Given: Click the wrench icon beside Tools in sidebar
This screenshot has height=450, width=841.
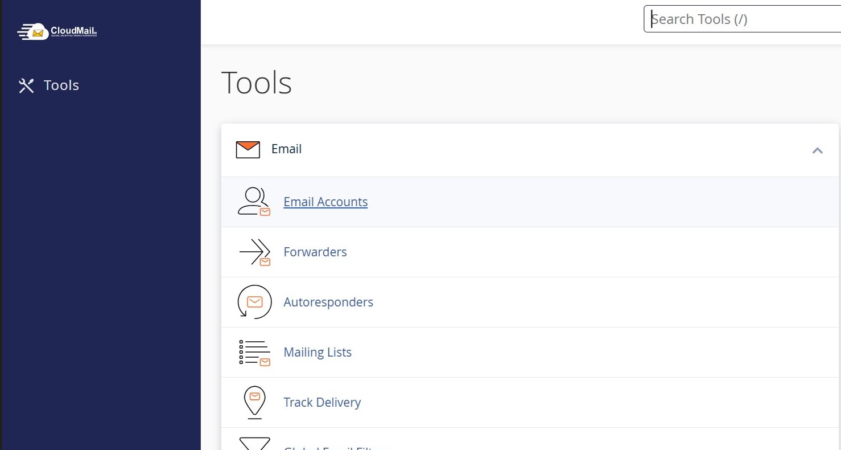Looking at the screenshot, I should pyautogui.click(x=26, y=85).
